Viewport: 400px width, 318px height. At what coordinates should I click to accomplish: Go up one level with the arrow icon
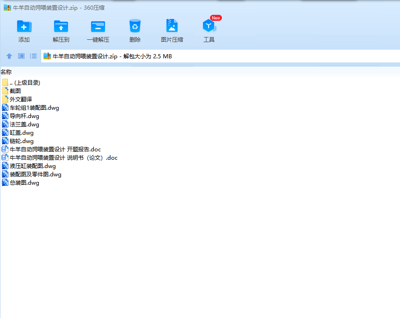9,56
